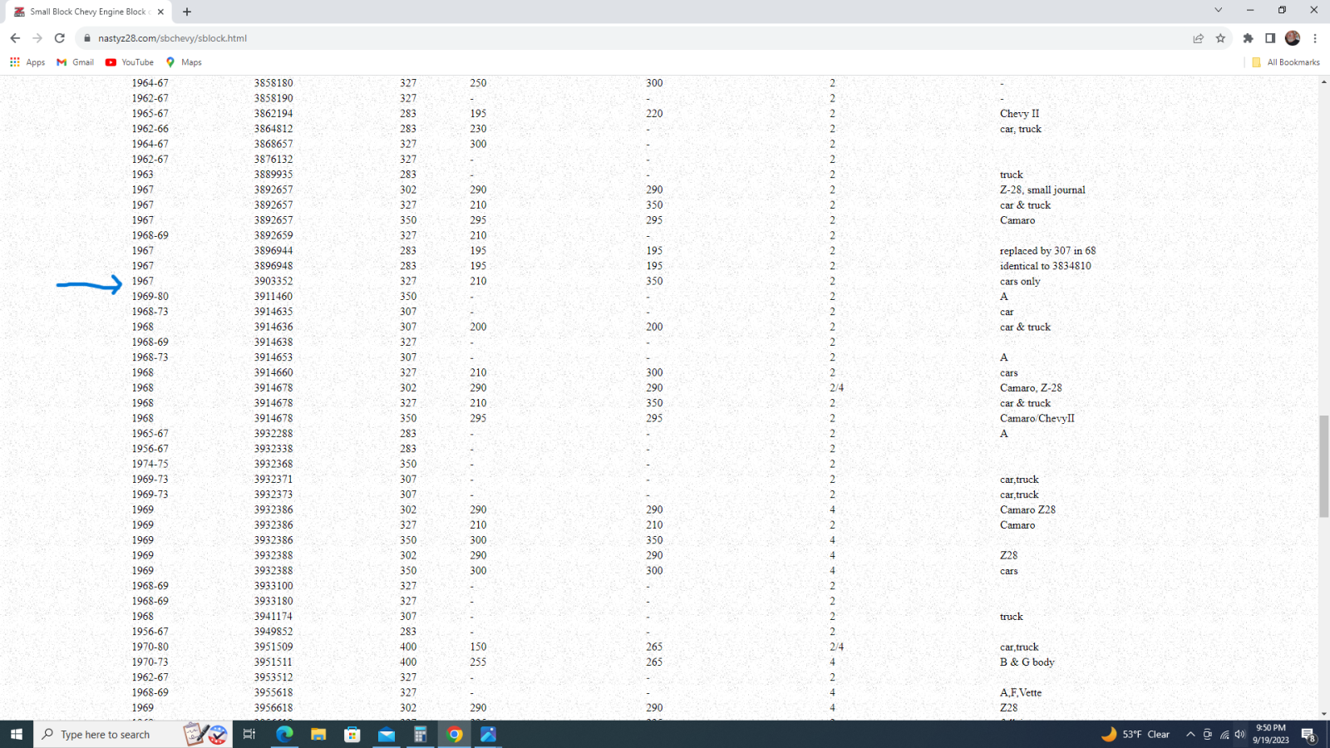The height and width of the screenshot is (748, 1330).
Task: Click the page vertical scrollbar thumb
Action: pos(1324,465)
